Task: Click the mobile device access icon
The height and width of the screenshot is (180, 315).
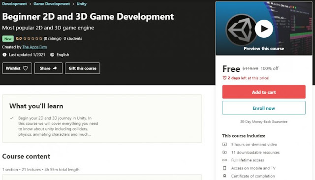Action: tap(224, 168)
